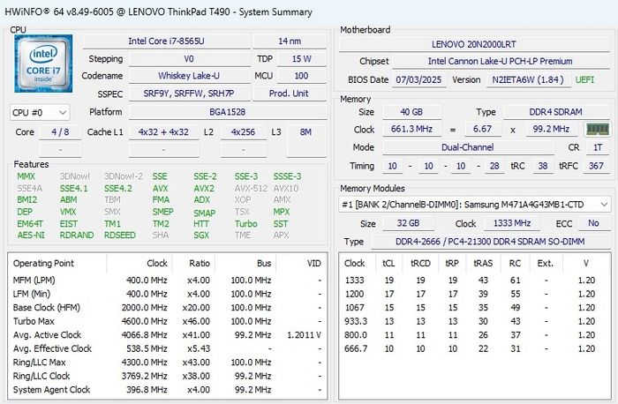Select the Turbo Max operating point row
The height and width of the screenshot is (404, 618).
pos(167,321)
